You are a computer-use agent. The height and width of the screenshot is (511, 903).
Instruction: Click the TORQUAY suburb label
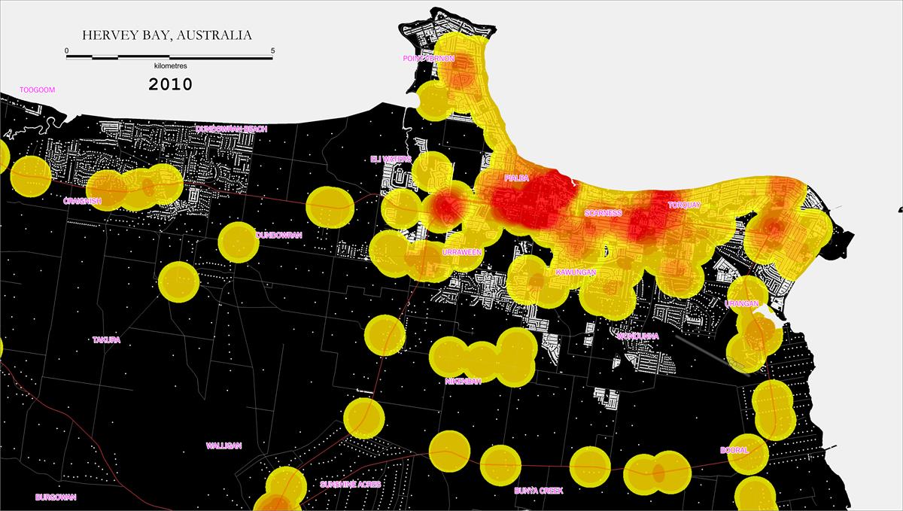(x=684, y=205)
